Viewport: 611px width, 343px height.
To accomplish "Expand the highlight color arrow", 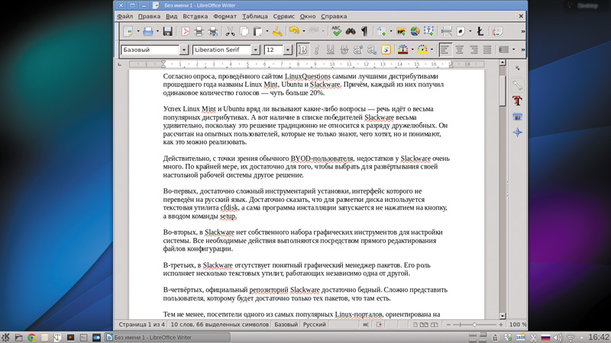I will coord(432,50).
